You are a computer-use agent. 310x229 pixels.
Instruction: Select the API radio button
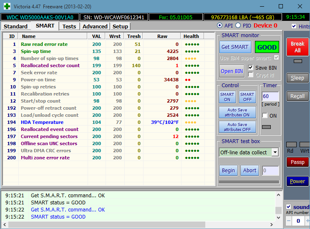pos(219,25)
